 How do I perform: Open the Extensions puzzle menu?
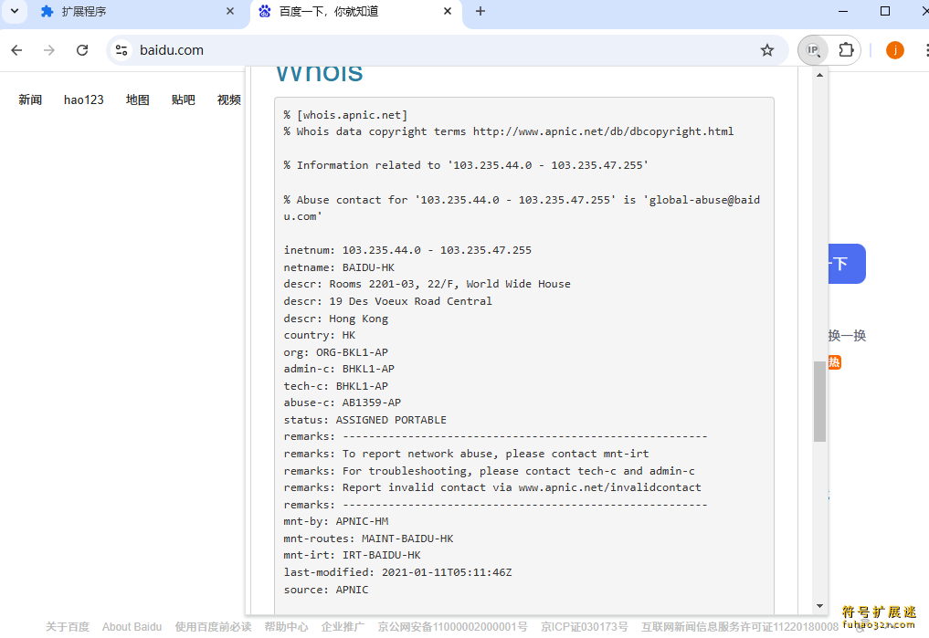[846, 50]
